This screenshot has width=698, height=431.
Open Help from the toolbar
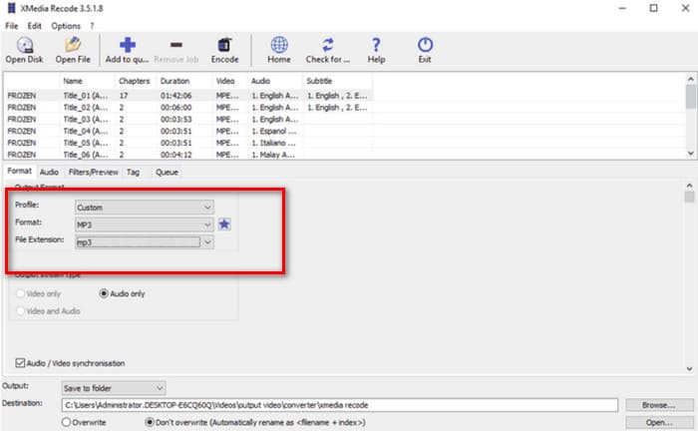376,50
